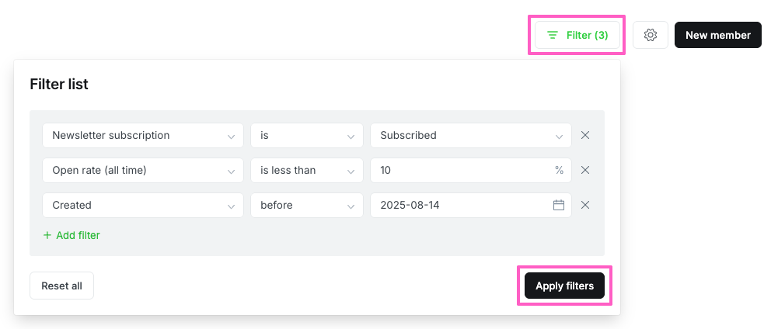Open the 'is less than' operator dropdown
The height and width of the screenshot is (329, 771).
[x=306, y=170]
